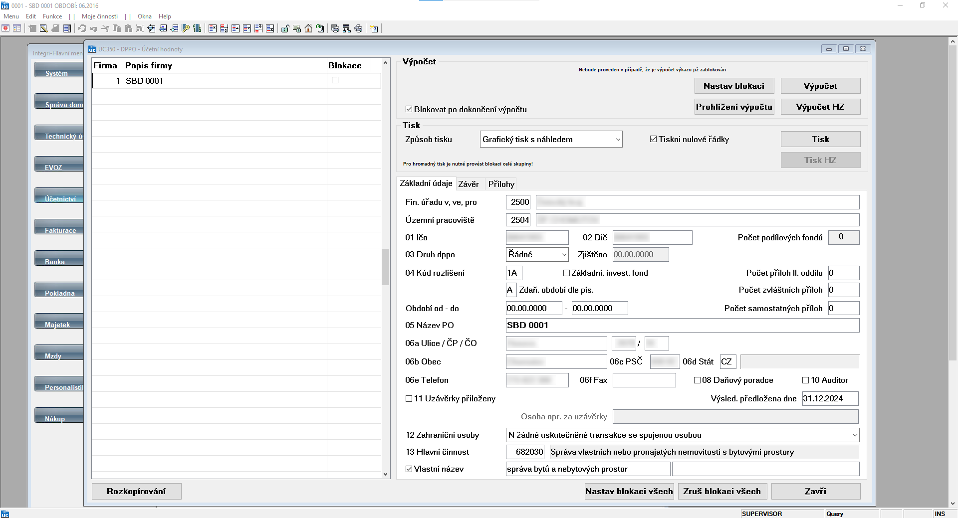Click the A-Z sort icon in toolbar
This screenshot has width=958, height=518.
[x=197, y=28]
